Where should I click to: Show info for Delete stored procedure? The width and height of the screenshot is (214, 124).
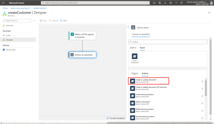[x=202, y=111]
